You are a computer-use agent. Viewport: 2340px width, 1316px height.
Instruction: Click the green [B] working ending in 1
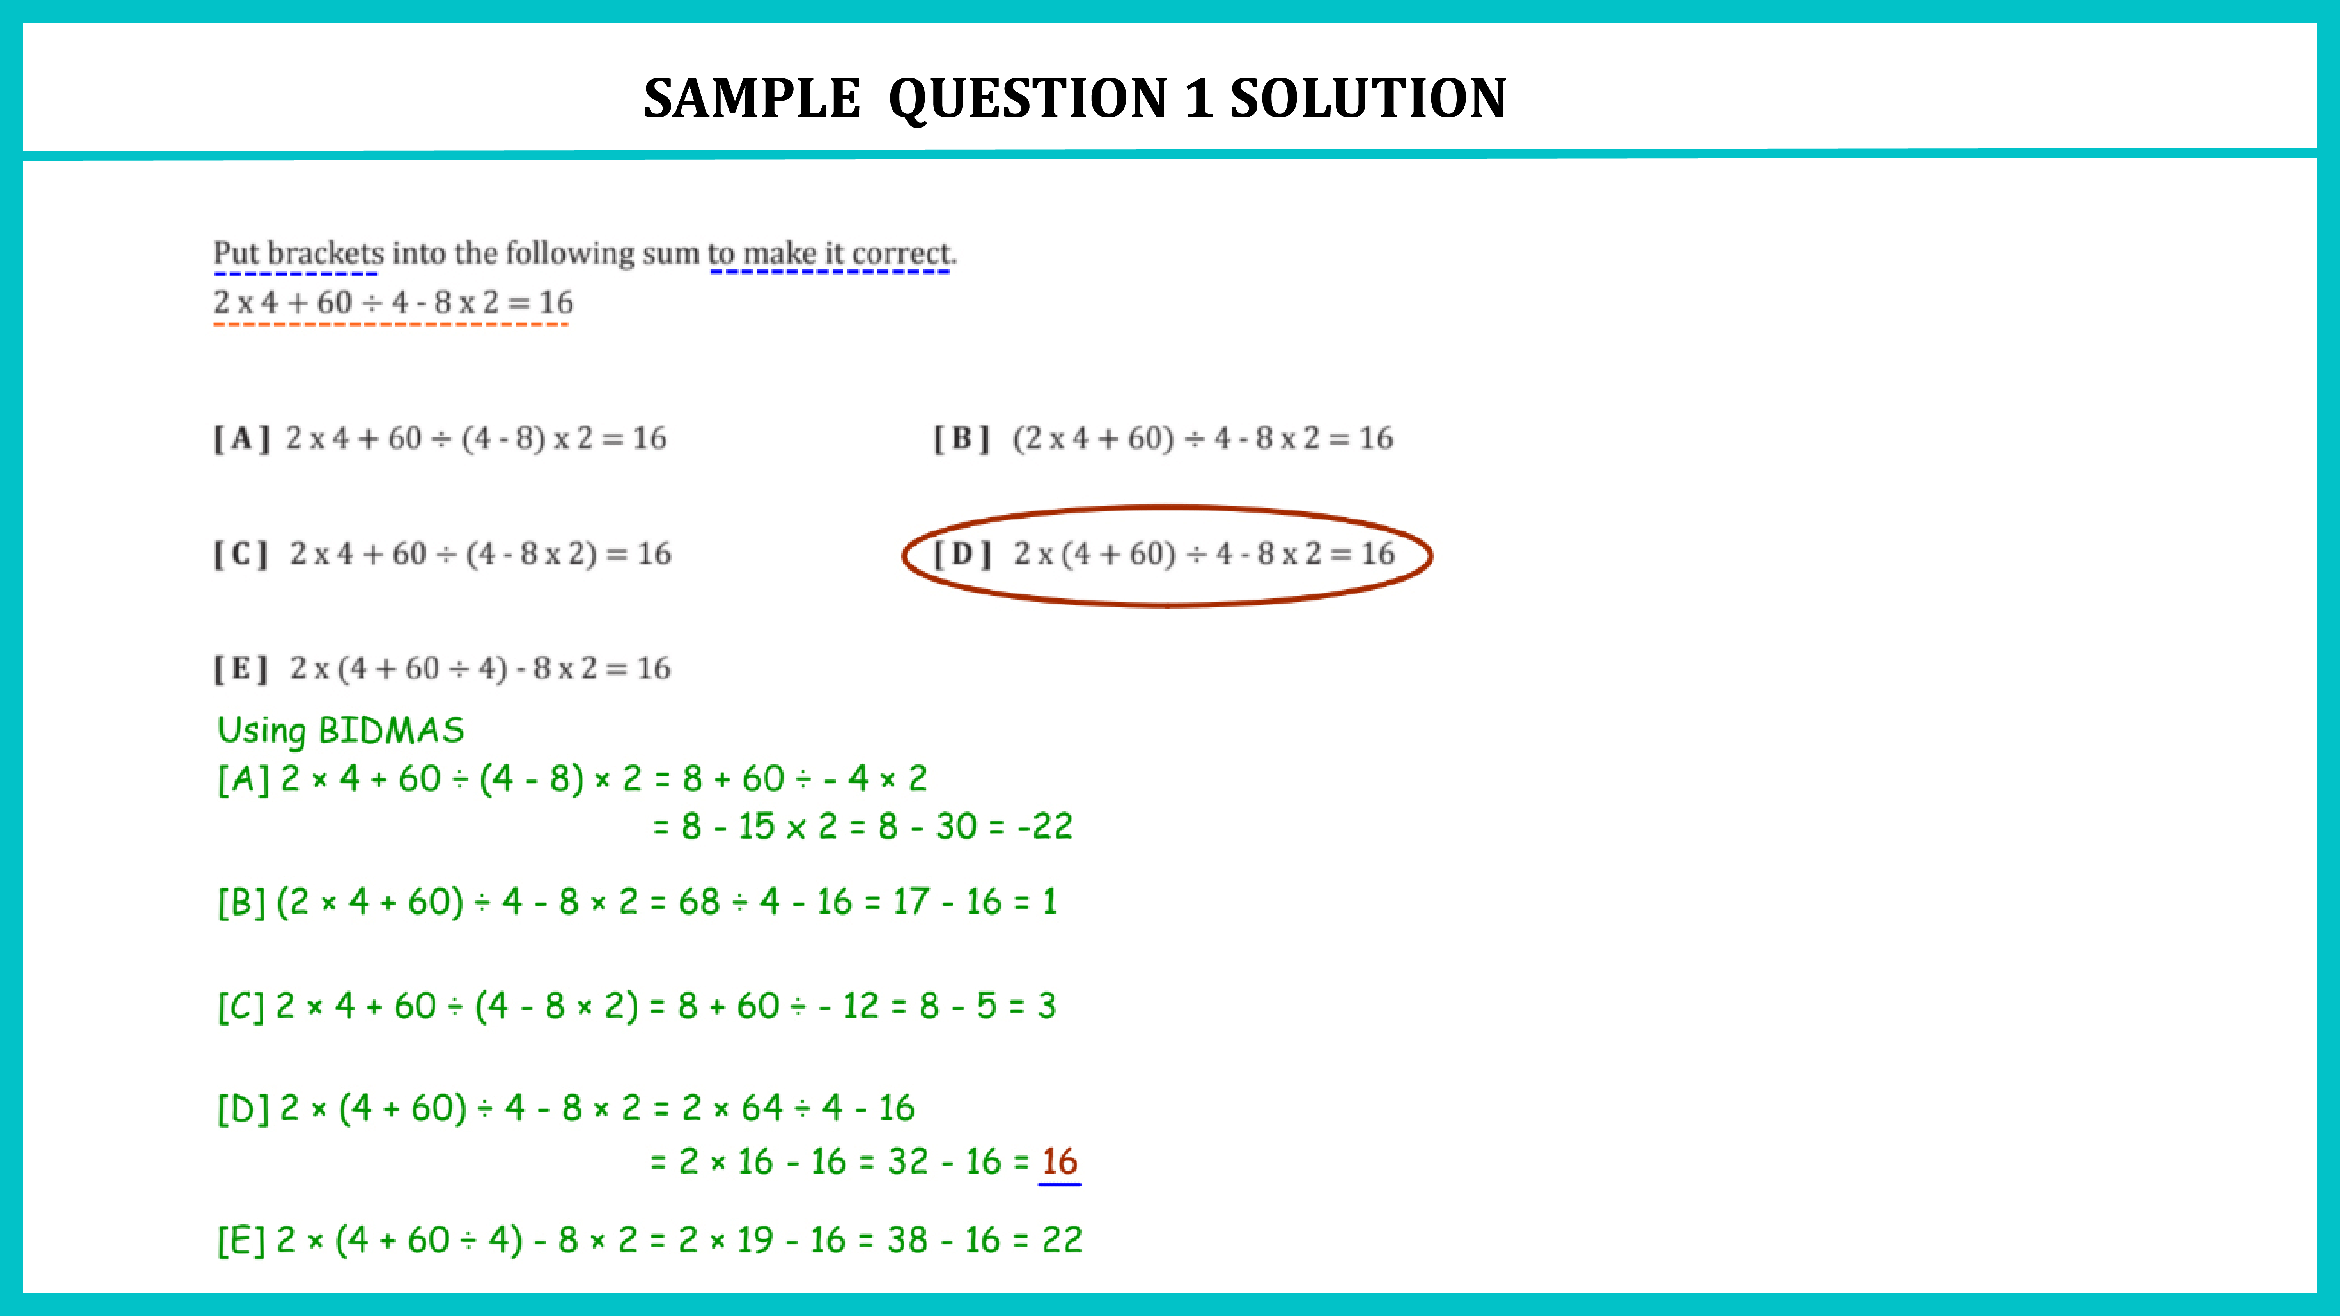[638, 903]
